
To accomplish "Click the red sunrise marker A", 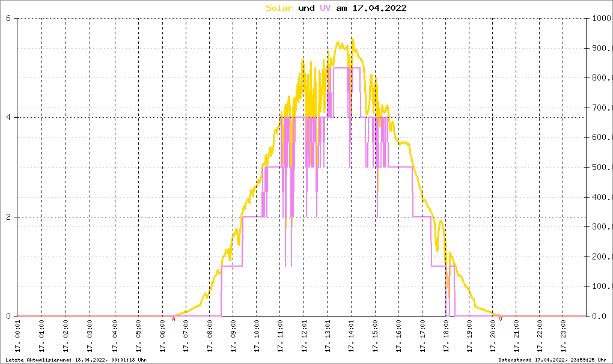I will click(174, 319).
